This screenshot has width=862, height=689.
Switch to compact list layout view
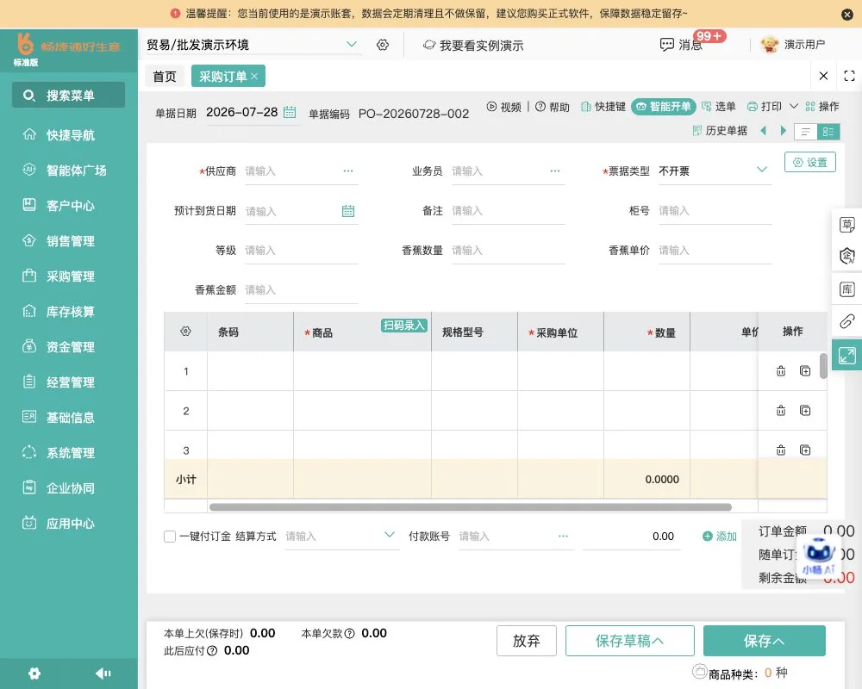[x=806, y=132]
